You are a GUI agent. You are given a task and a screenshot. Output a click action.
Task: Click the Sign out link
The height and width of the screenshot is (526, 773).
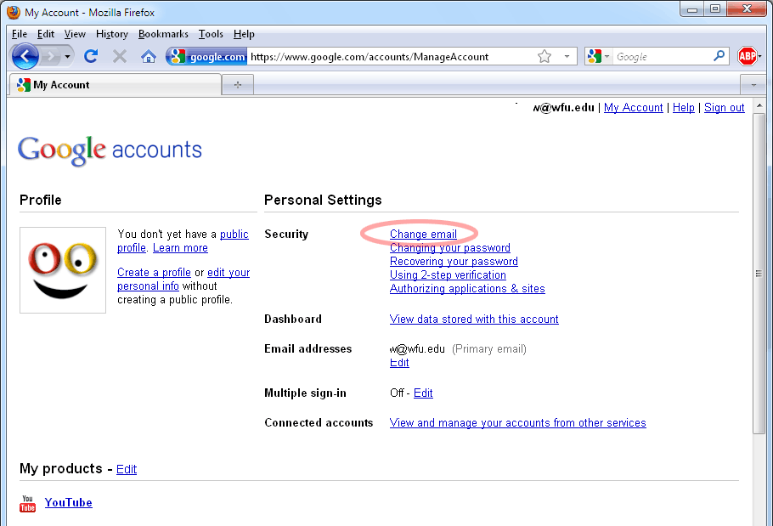(x=724, y=107)
